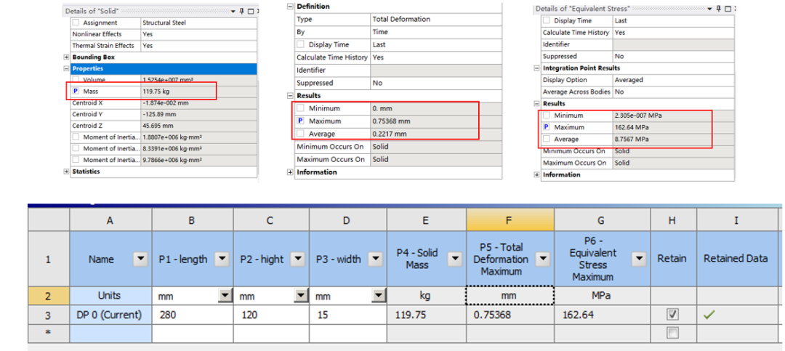Expand the Statistics section

coord(67,172)
